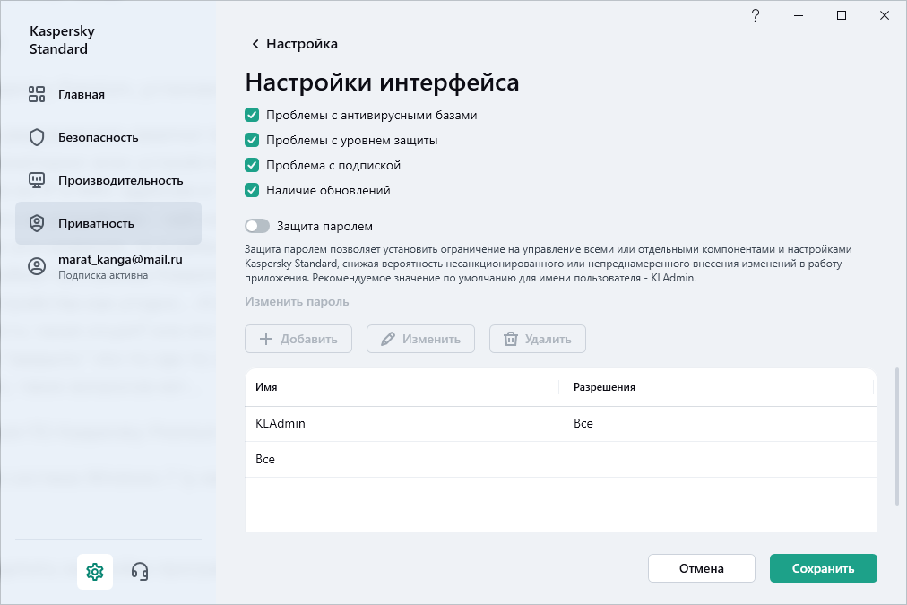Click the Безопасность shield icon

(37, 137)
